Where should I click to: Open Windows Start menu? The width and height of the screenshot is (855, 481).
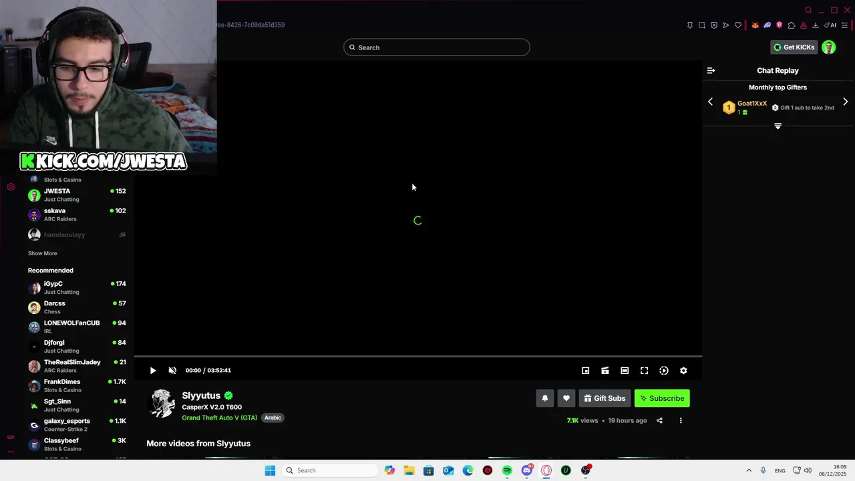(x=270, y=470)
